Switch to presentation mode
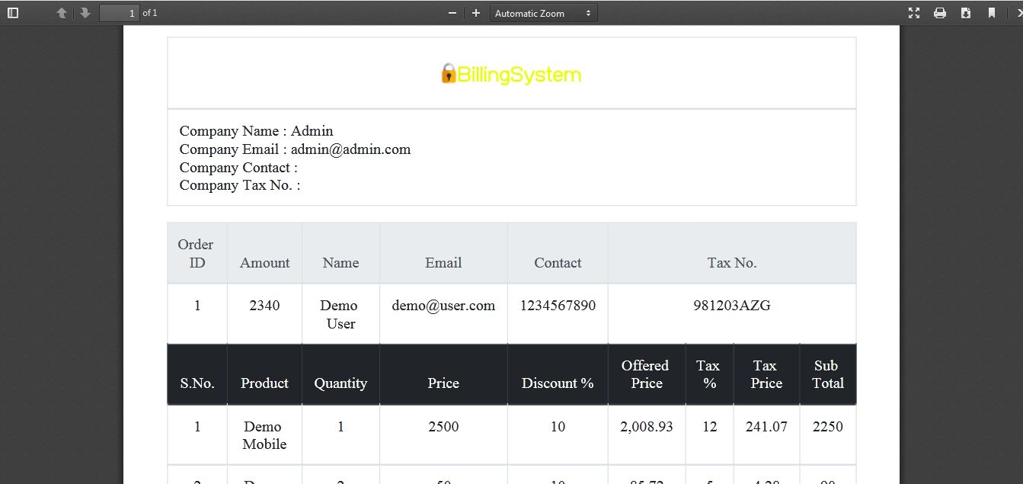Viewport: 1023px width, 484px height. click(x=914, y=13)
